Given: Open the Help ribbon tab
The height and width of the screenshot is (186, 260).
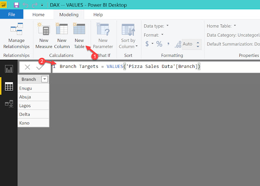Looking at the screenshot, I should [98, 15].
